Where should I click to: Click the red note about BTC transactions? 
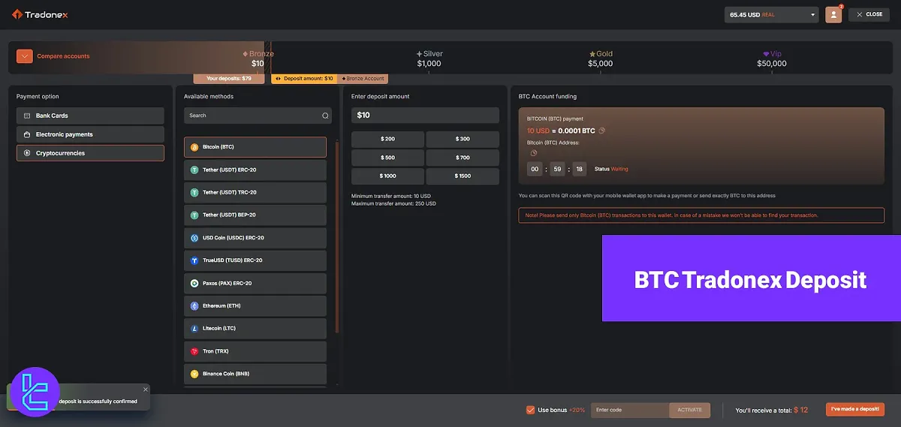click(x=701, y=215)
